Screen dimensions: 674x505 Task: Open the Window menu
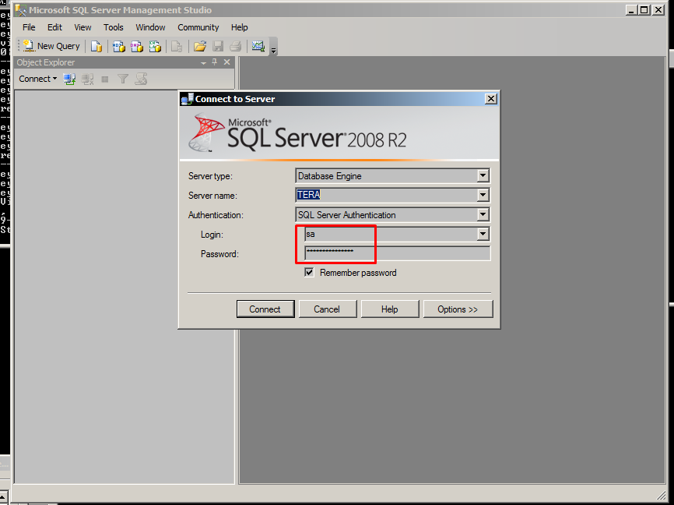coord(150,27)
